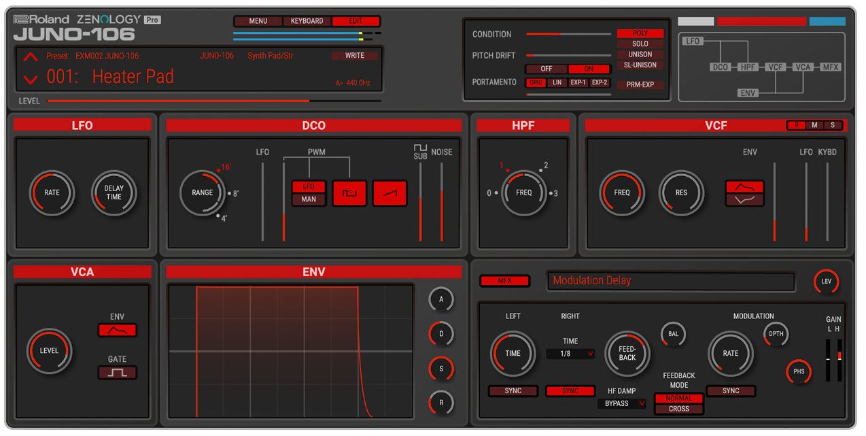Click the DCO NOISE level slider
866x436 pixels.
441,202
